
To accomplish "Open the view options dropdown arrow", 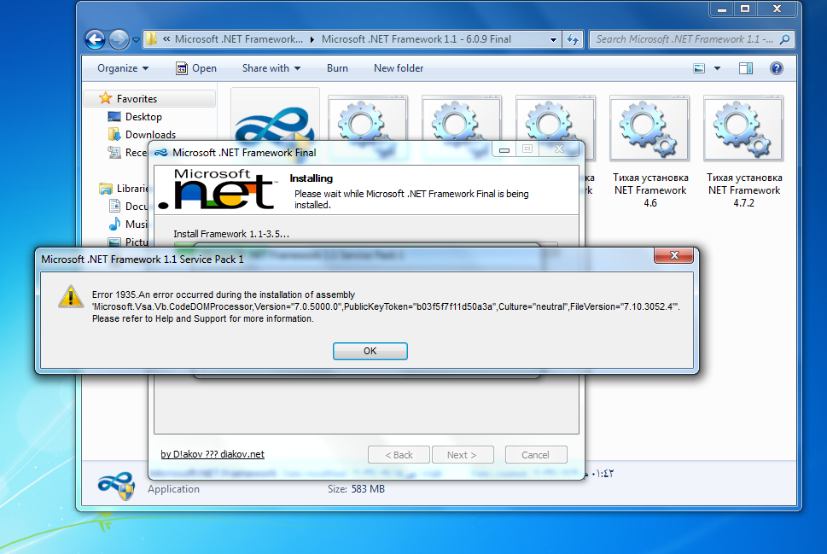I will click(x=717, y=68).
